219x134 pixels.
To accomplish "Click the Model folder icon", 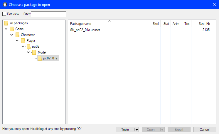I will 34,52.
